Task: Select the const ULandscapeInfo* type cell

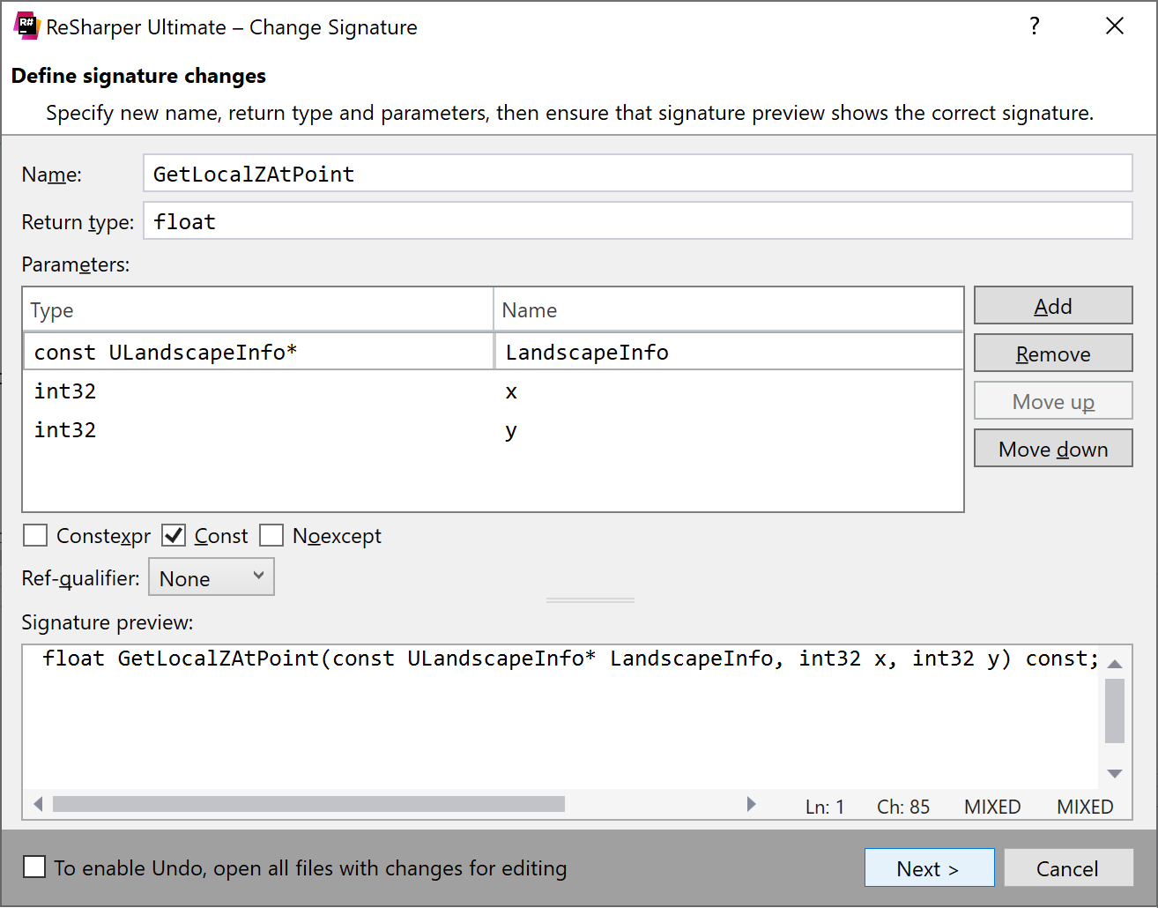Action: click(x=258, y=352)
